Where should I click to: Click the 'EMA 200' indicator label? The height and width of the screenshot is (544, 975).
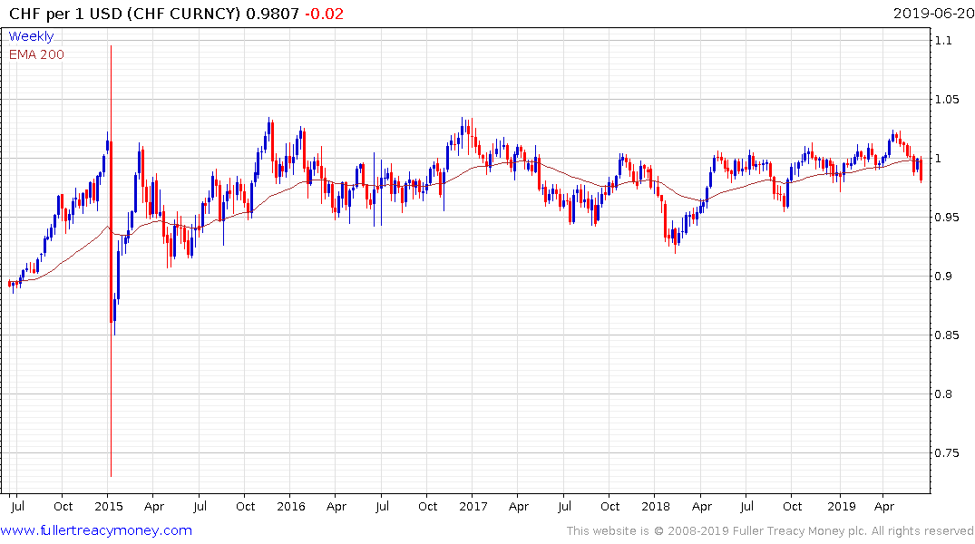pyautogui.click(x=36, y=54)
